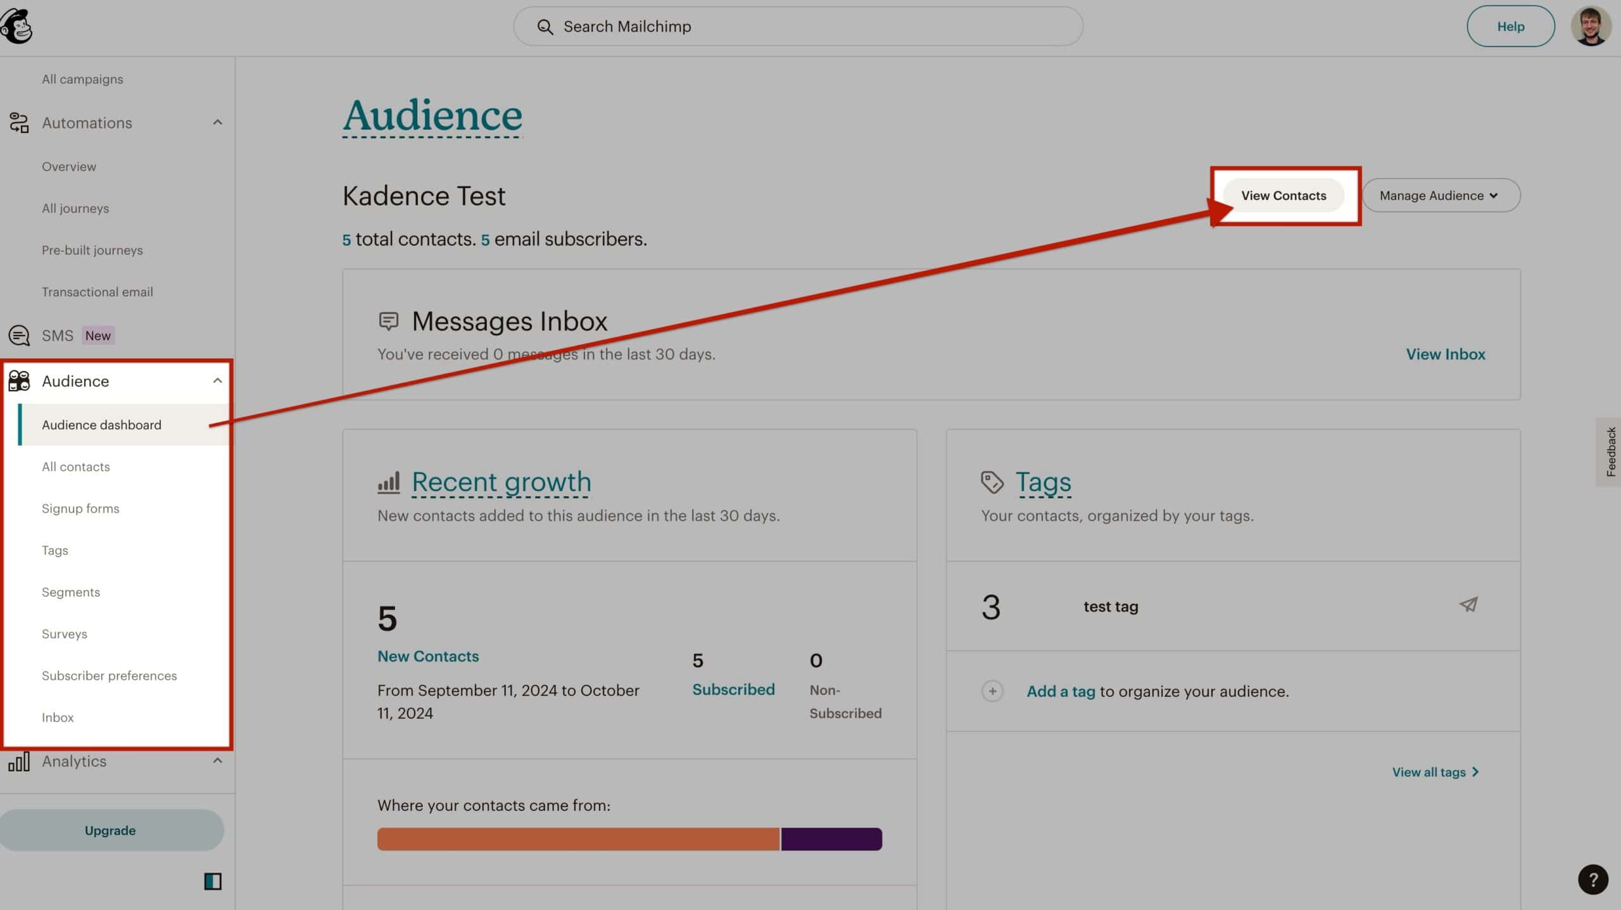Viewport: 1621px width, 910px height.
Task: Click the Messages Inbox icon
Action: click(389, 321)
